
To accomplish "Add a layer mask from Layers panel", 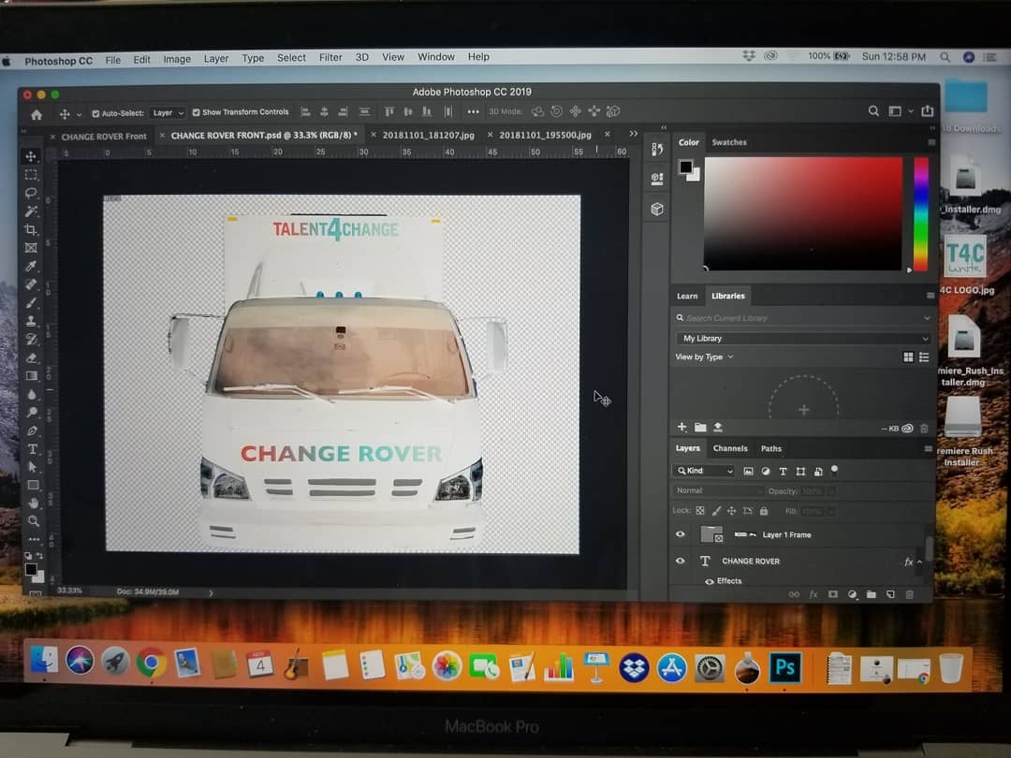I will [x=833, y=594].
